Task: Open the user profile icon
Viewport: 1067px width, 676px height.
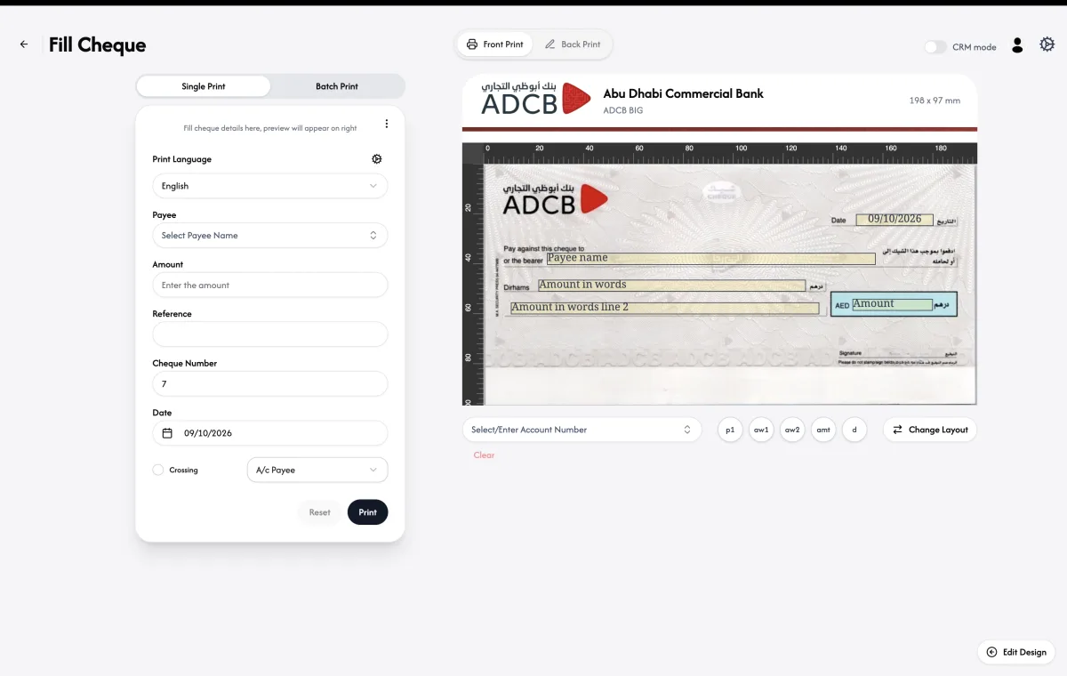Action: 1018,45
